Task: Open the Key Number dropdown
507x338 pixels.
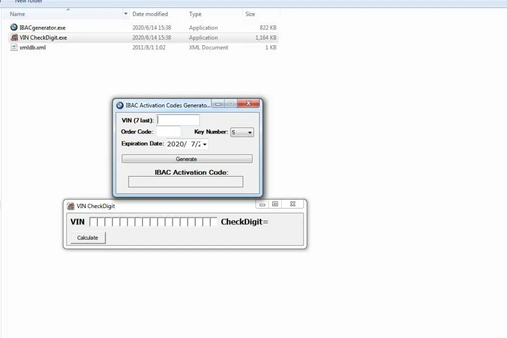Action: 242,132
